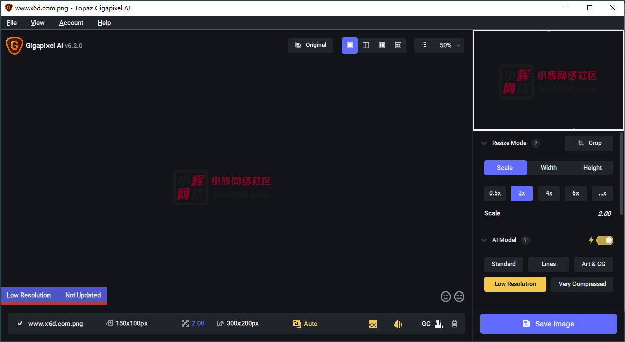Click the noise suppression icon in file row

tap(373, 324)
